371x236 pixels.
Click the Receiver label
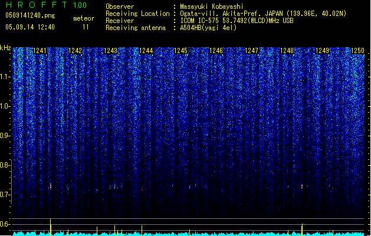(x=120, y=21)
